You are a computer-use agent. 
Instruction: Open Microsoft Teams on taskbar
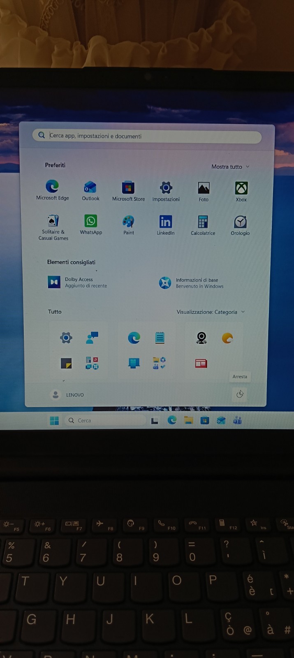pos(237,420)
